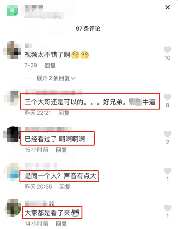Like the comment with 10 likes

coord(168,50)
